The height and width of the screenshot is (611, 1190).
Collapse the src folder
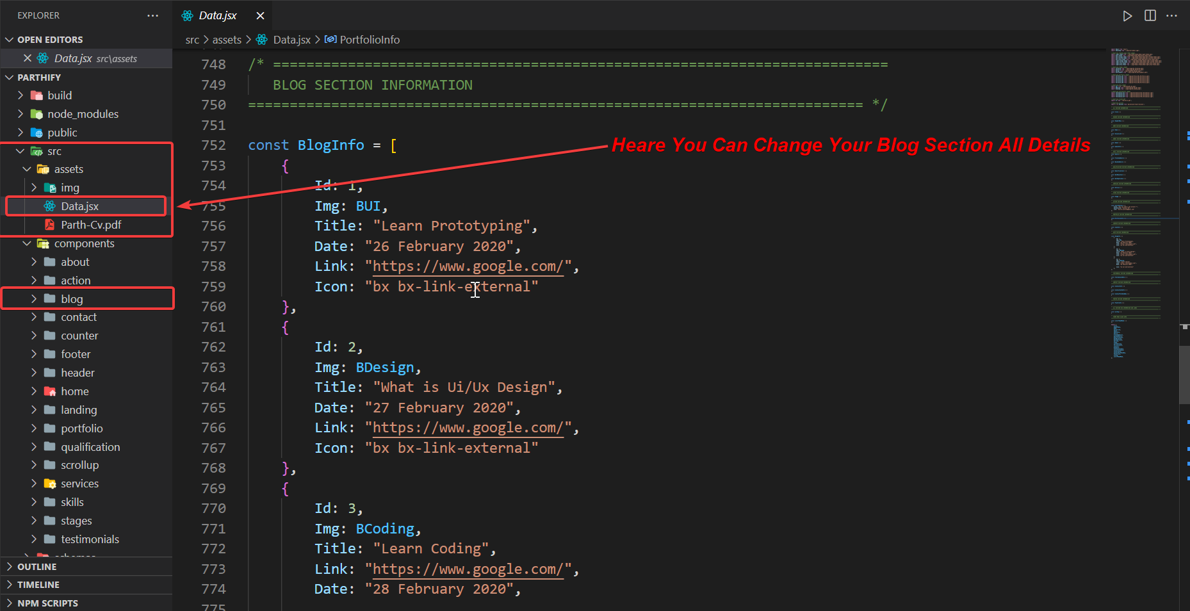click(19, 151)
